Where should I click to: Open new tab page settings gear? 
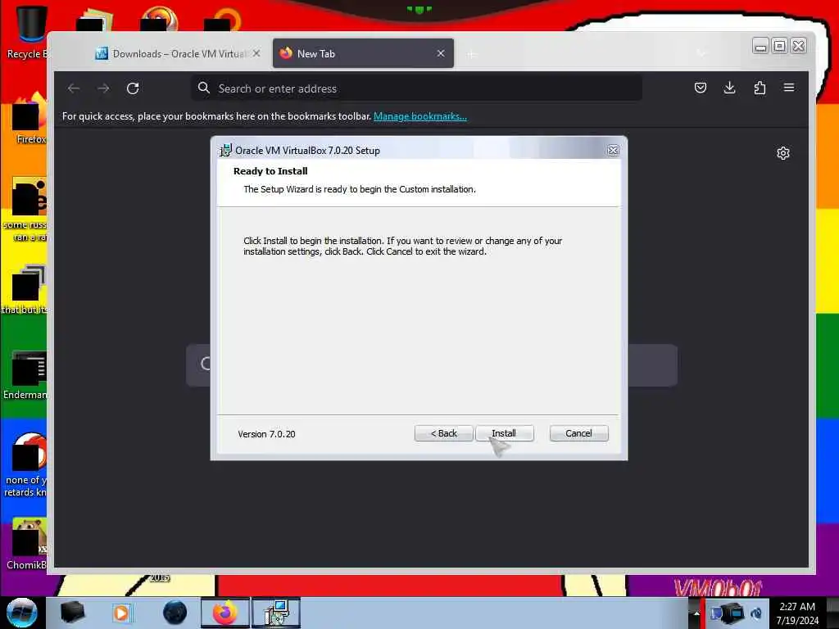tap(782, 153)
